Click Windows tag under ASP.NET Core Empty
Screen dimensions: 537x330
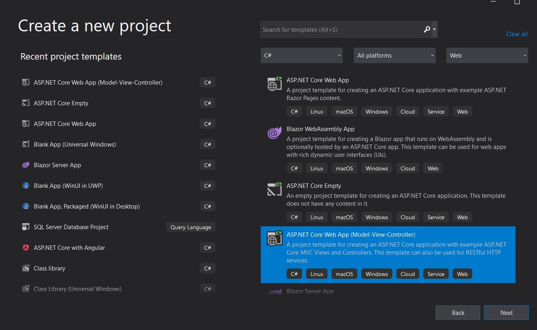pos(376,217)
